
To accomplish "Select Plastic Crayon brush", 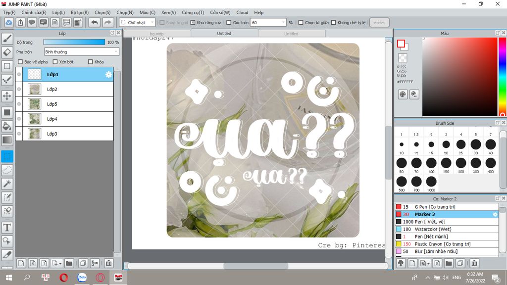I will (x=447, y=244).
